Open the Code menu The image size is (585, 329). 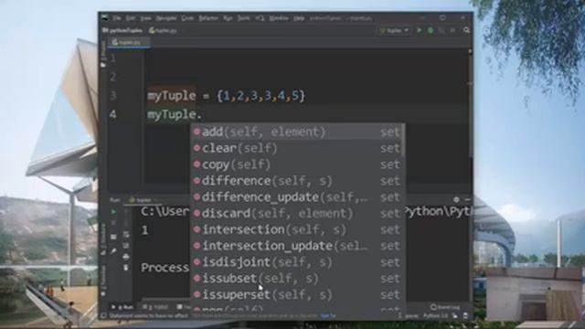[187, 18]
